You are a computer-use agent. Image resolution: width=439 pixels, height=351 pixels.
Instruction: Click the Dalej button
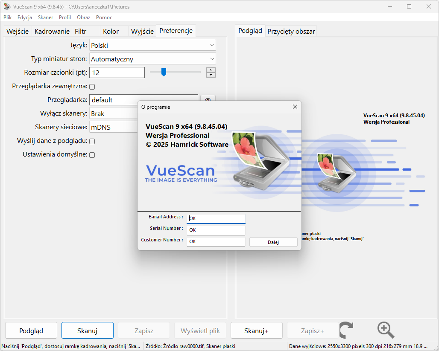tap(273, 242)
